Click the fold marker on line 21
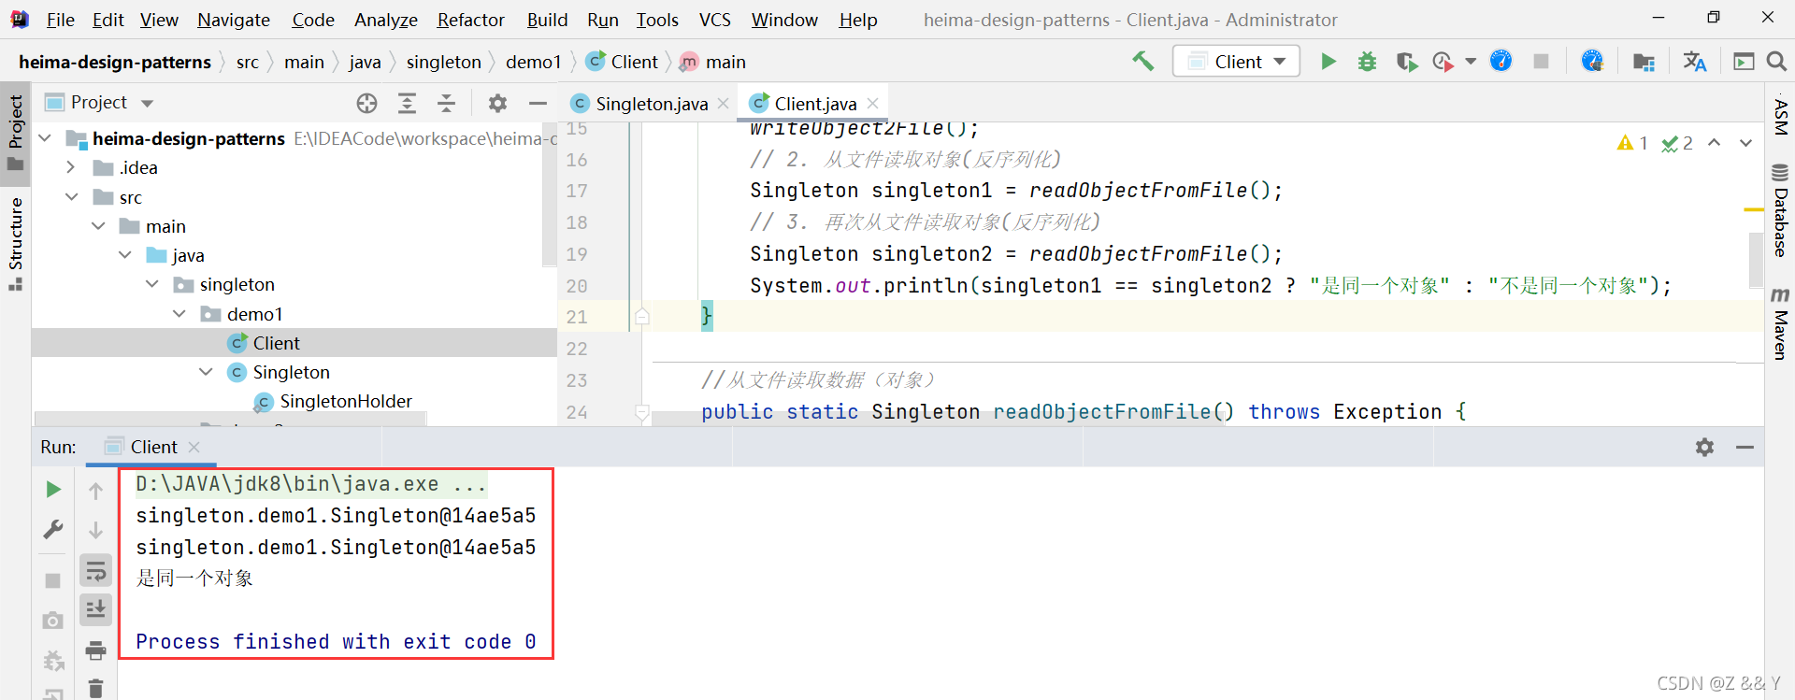Screen dimensions: 1795x700 (x=642, y=317)
